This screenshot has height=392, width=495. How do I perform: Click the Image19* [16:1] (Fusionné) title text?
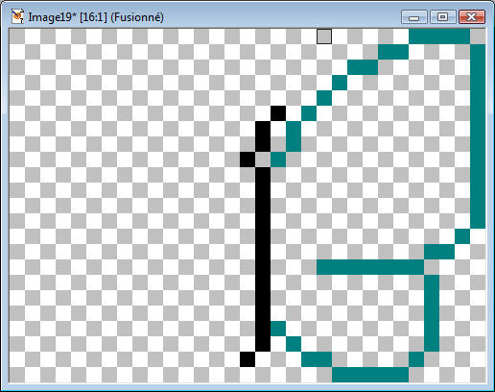[x=96, y=17]
